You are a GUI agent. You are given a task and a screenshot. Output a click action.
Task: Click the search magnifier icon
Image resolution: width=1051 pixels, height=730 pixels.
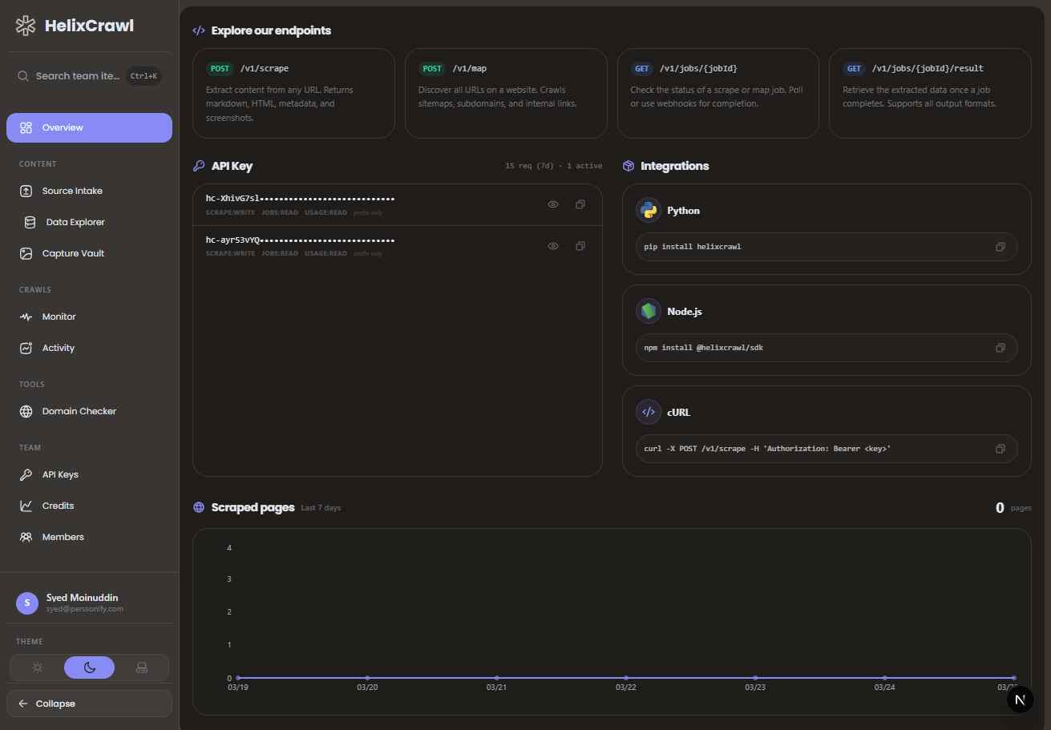point(23,76)
